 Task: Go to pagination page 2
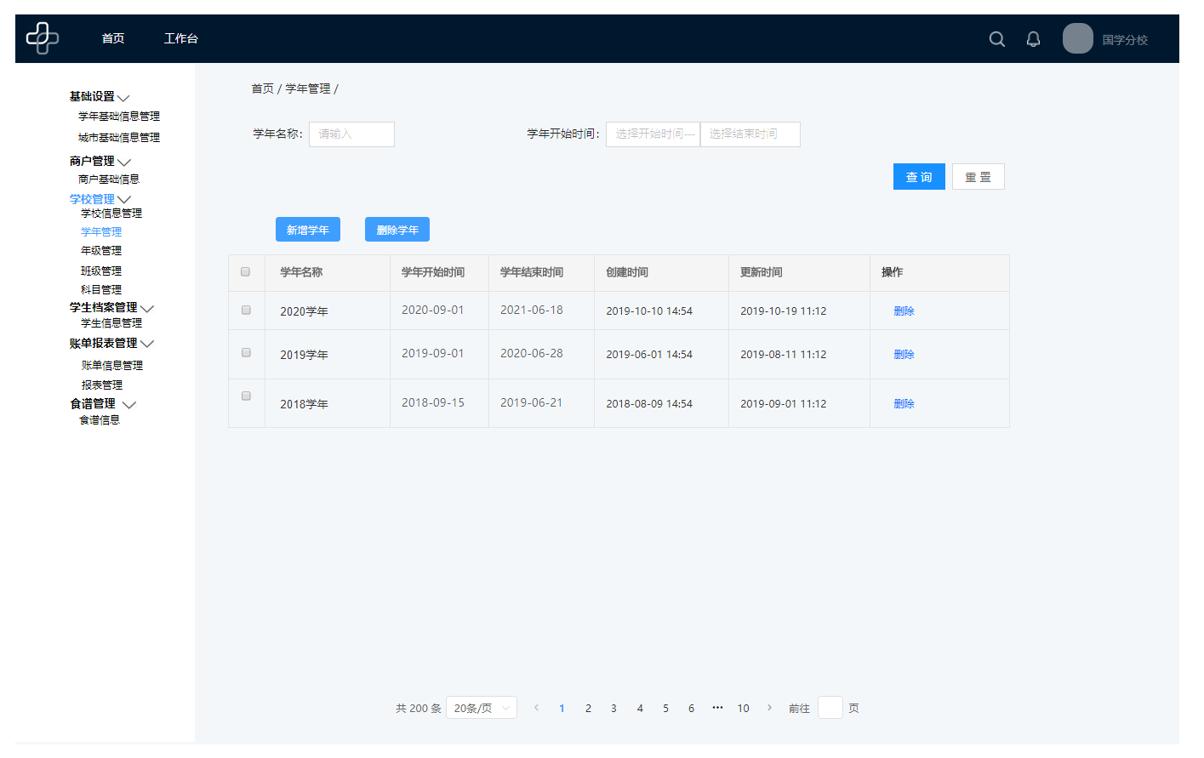coord(588,708)
